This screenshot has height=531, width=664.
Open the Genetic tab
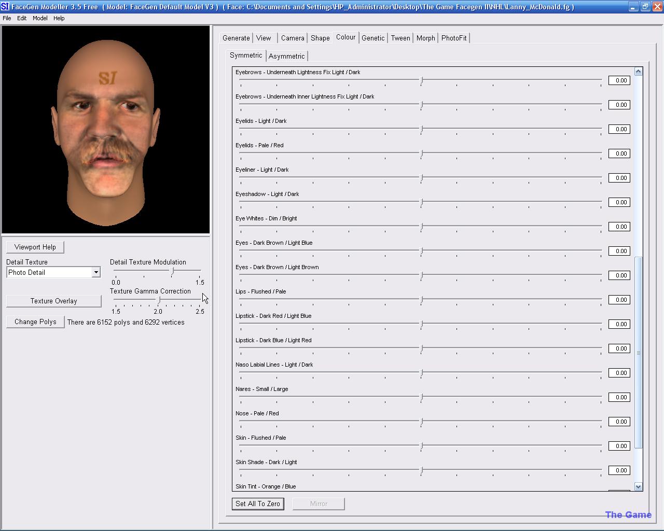pyautogui.click(x=373, y=38)
